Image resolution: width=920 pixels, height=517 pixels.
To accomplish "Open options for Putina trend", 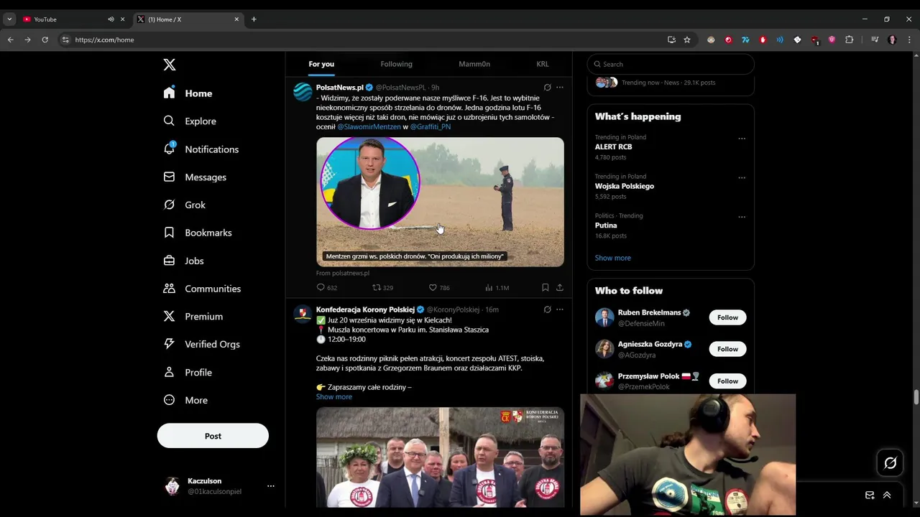I will pos(742,217).
